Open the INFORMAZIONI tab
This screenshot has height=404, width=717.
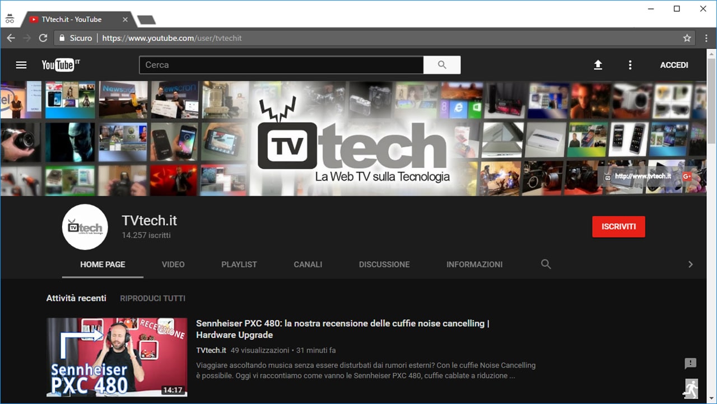(474, 264)
